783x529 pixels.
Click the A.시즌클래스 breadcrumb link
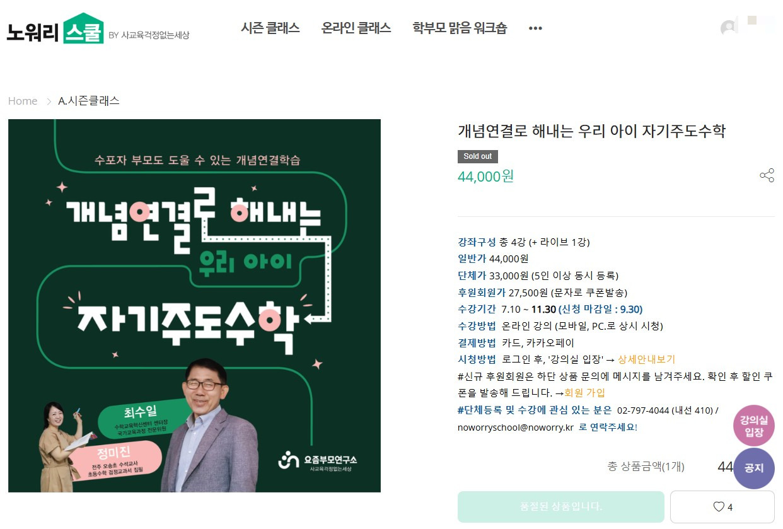89,101
